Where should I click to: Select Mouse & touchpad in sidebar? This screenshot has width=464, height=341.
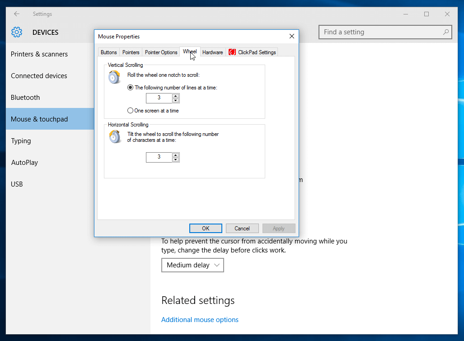[x=50, y=119]
